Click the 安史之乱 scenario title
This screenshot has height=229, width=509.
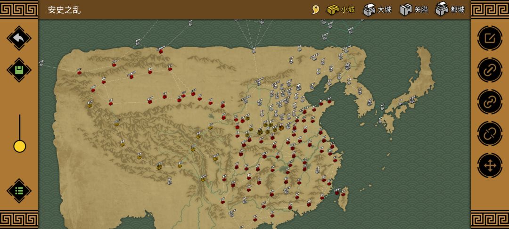coord(64,10)
